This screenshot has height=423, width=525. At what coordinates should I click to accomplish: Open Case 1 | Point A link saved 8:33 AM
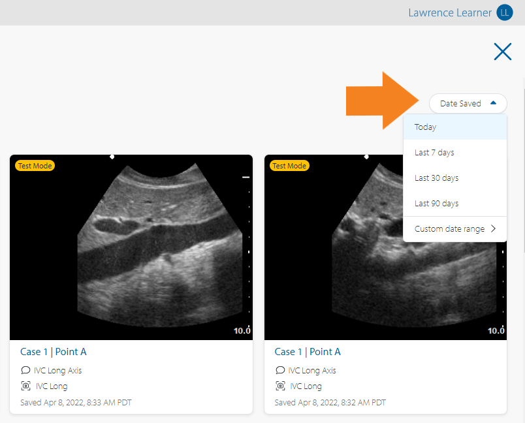(53, 352)
